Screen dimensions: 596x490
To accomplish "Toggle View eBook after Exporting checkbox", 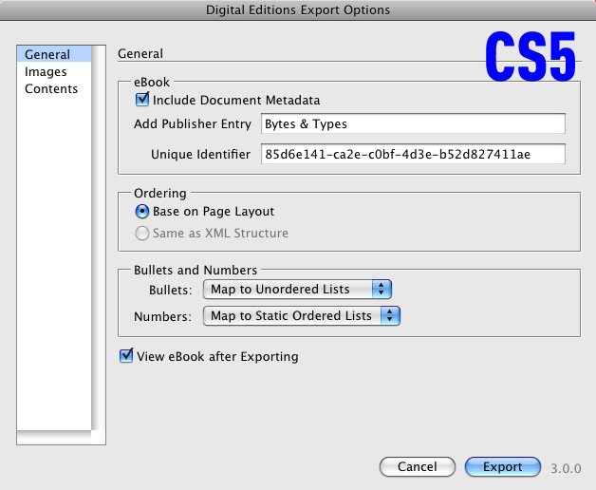I will coord(126,356).
